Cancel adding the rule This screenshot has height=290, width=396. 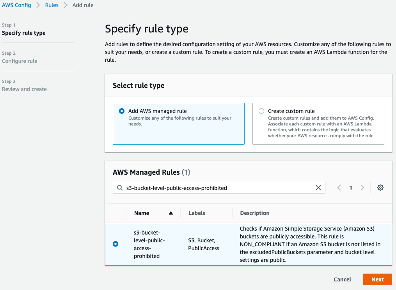coord(342,279)
